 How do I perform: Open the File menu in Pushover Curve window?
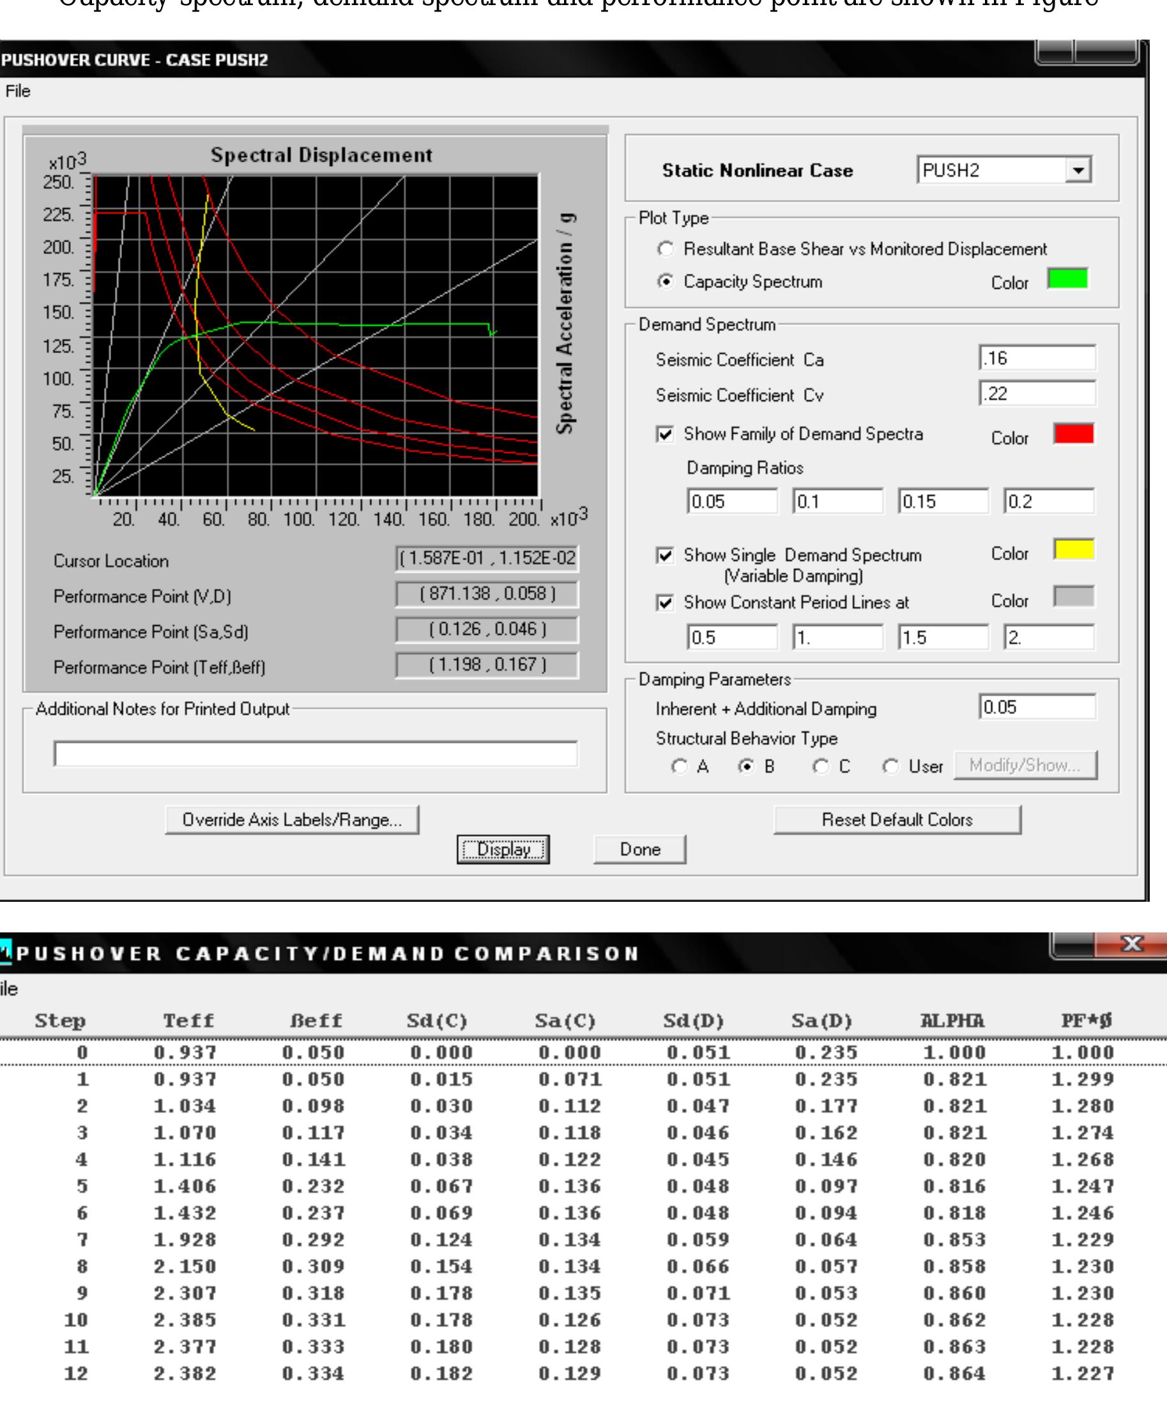coord(18,91)
